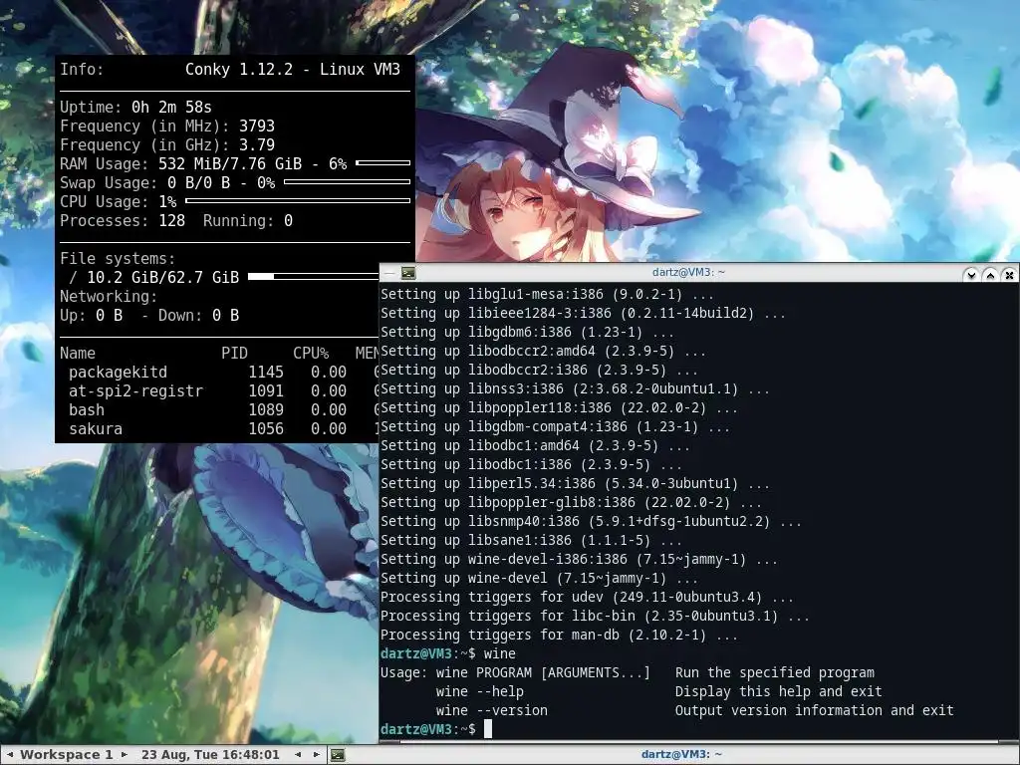
Task: Click the line Setting up libperl5.34:i386
Action: click(575, 483)
